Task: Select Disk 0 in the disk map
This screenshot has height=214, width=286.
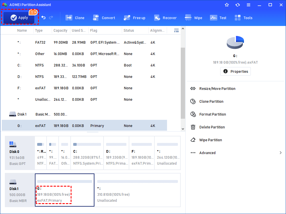Action: pos(20,153)
